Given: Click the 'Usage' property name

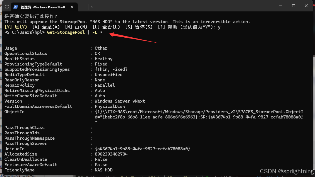Looking at the screenshot, I should click(x=11, y=48).
